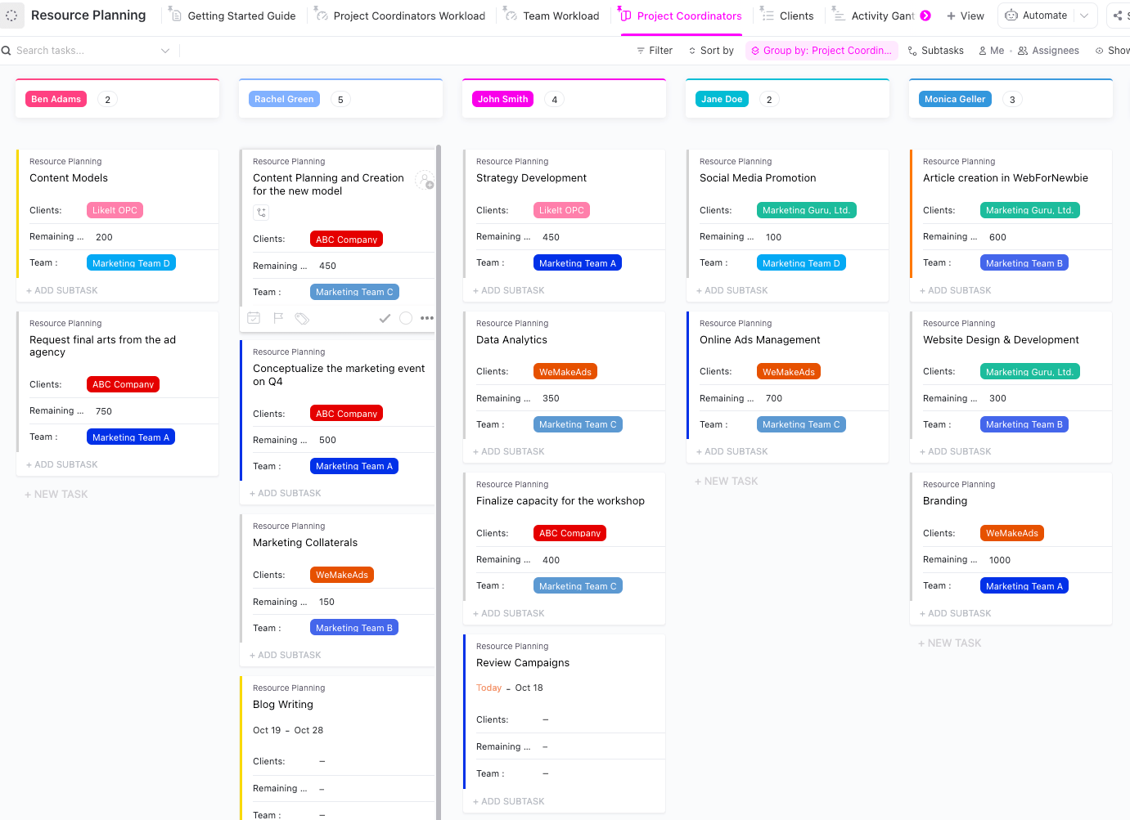The height and width of the screenshot is (820, 1130).
Task: Select the Content Planning card with the circle
Action: (406, 318)
